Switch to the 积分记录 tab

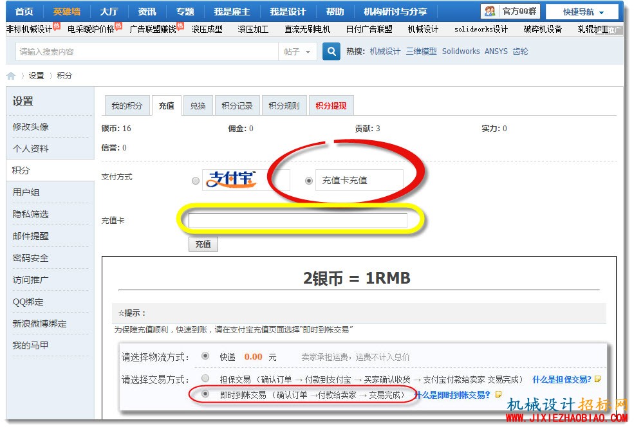[x=237, y=106]
